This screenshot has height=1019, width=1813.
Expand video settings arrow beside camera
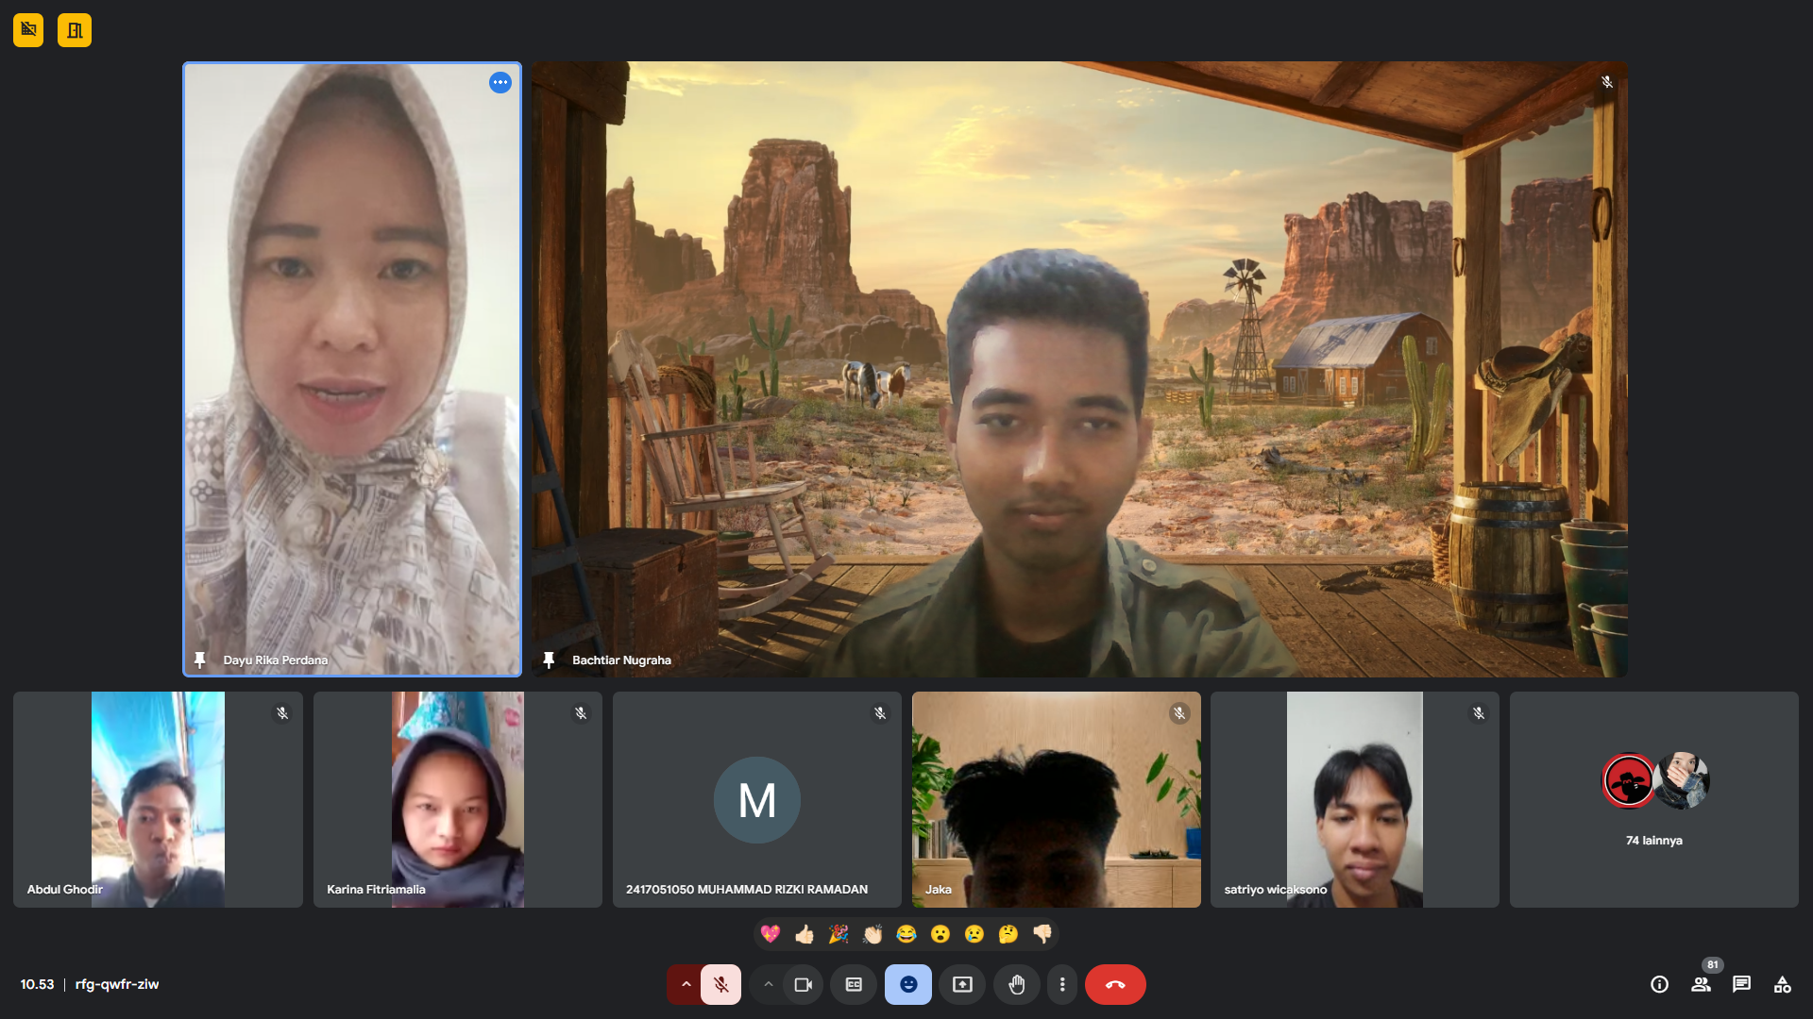coord(769,984)
